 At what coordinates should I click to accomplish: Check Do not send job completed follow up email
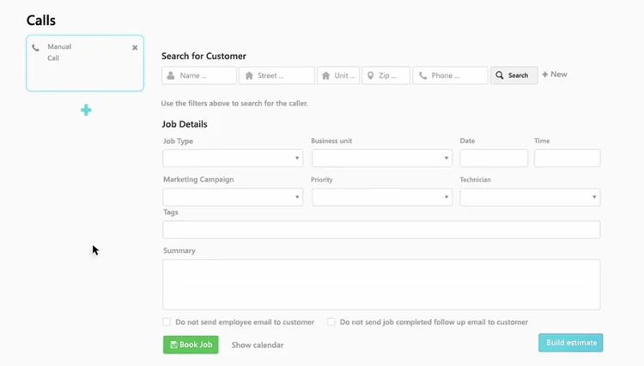(x=331, y=321)
